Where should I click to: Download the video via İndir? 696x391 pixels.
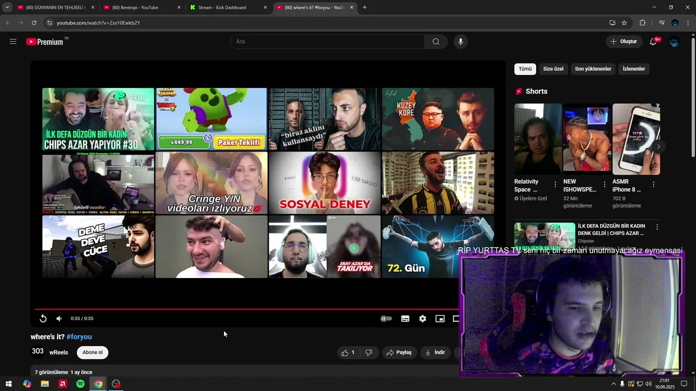436,352
